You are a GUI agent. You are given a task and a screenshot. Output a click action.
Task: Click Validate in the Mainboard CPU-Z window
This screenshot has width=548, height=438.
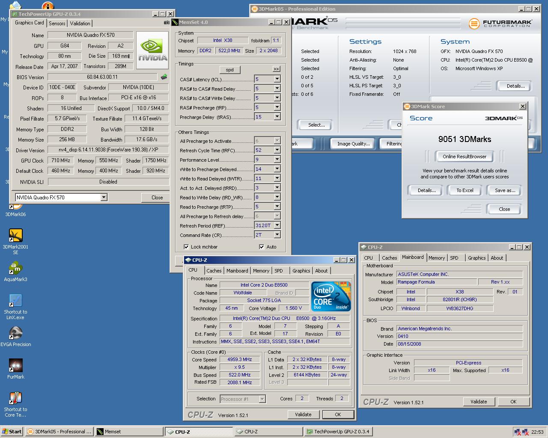(479, 402)
